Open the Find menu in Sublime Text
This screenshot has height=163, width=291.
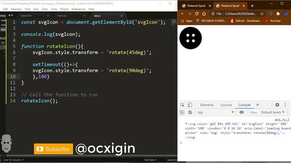pyautogui.click(x=27, y=9)
